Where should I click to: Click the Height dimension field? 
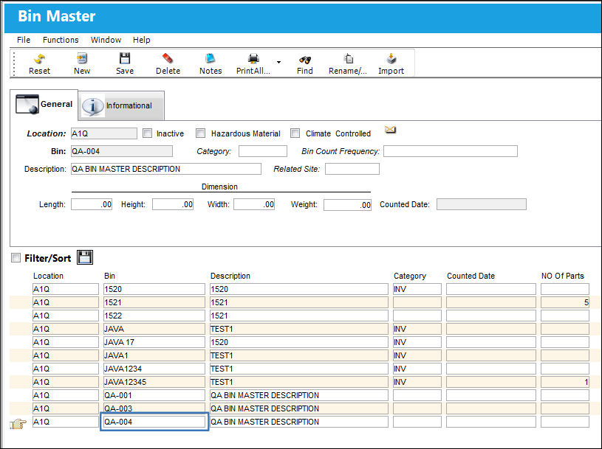tap(173, 204)
